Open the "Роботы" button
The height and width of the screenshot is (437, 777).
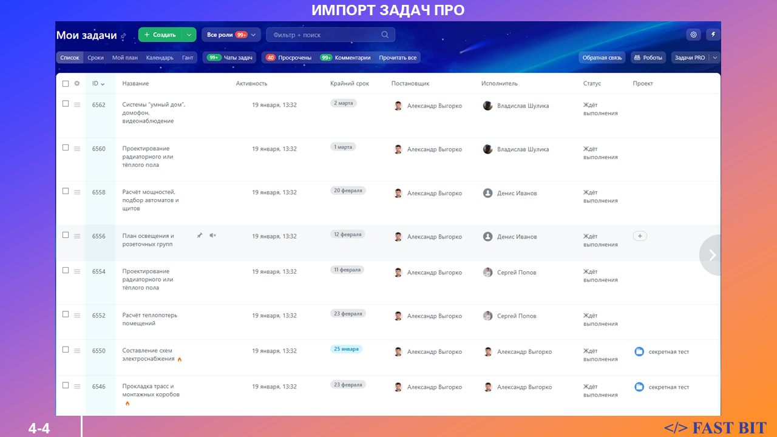(648, 58)
